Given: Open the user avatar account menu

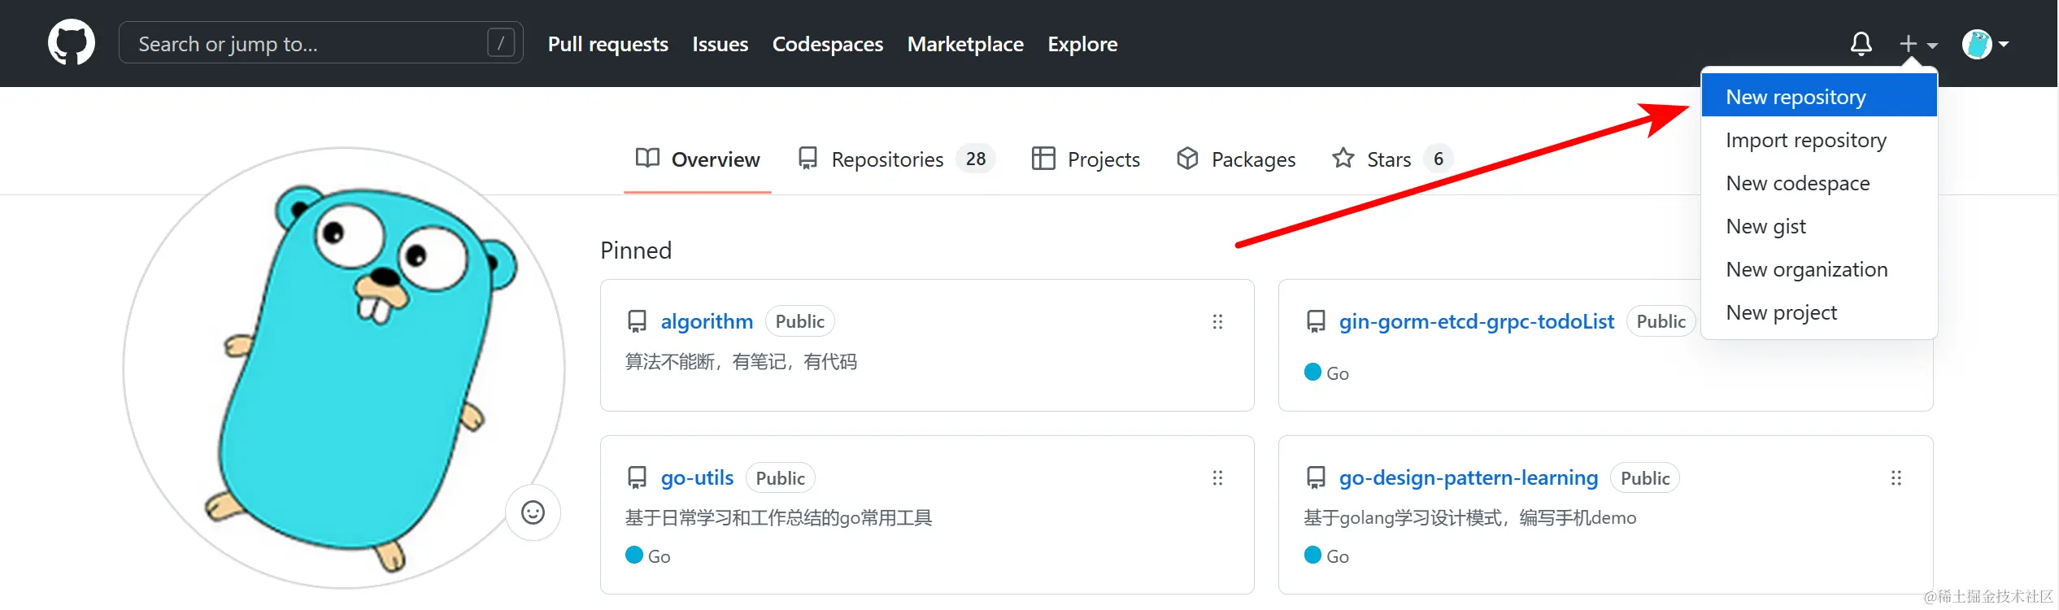Looking at the screenshot, I should point(1984,44).
